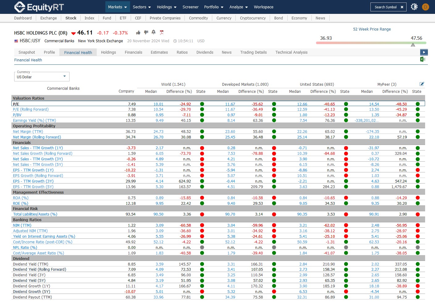Expand the Portfolio menu
This screenshot has height=305, width=435.
click(214, 7)
